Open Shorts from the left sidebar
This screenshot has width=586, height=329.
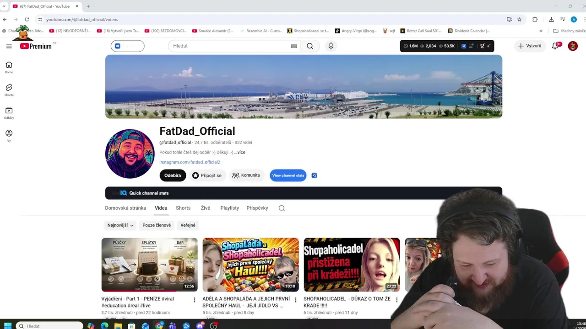click(9, 90)
